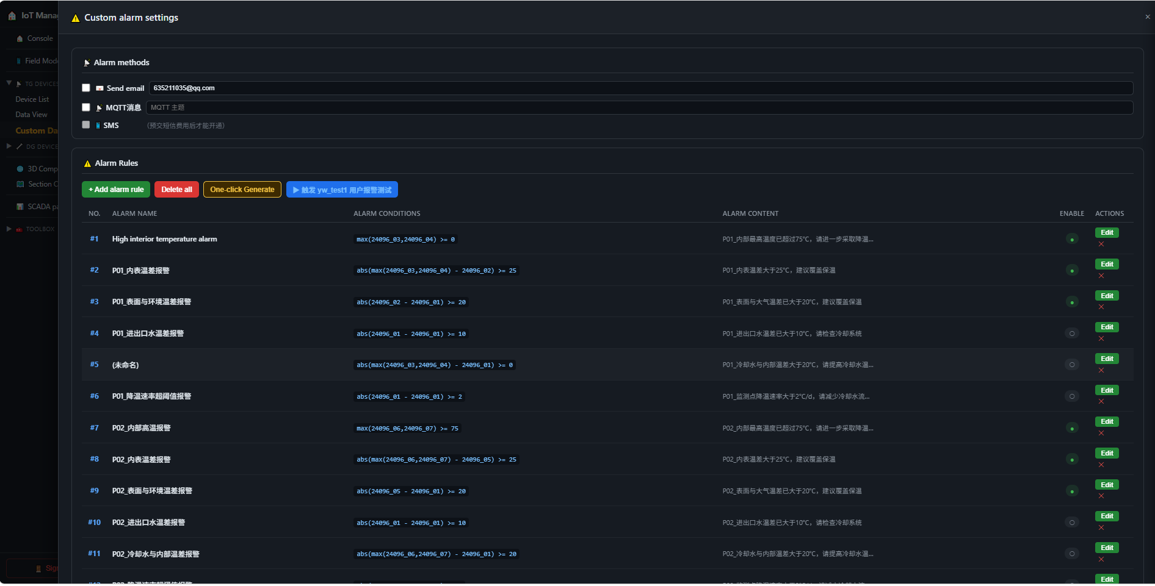This screenshot has width=1155, height=586.
Task: Open Custom Data sidebar item
Action: (37, 130)
